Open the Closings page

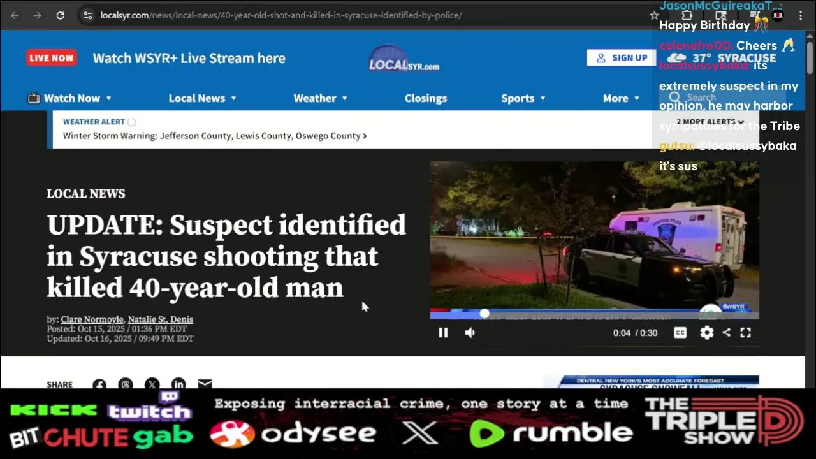pos(426,98)
